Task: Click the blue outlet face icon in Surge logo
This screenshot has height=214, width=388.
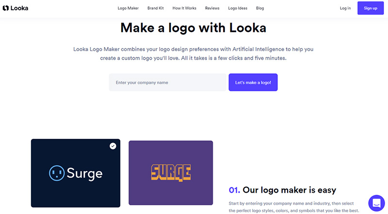Action: (57, 173)
